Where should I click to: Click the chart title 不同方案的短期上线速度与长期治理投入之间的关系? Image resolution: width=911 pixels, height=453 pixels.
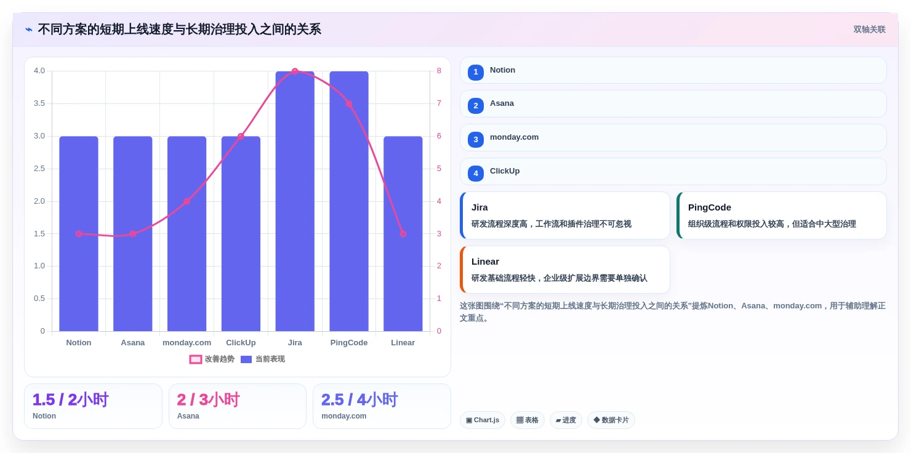click(x=180, y=30)
